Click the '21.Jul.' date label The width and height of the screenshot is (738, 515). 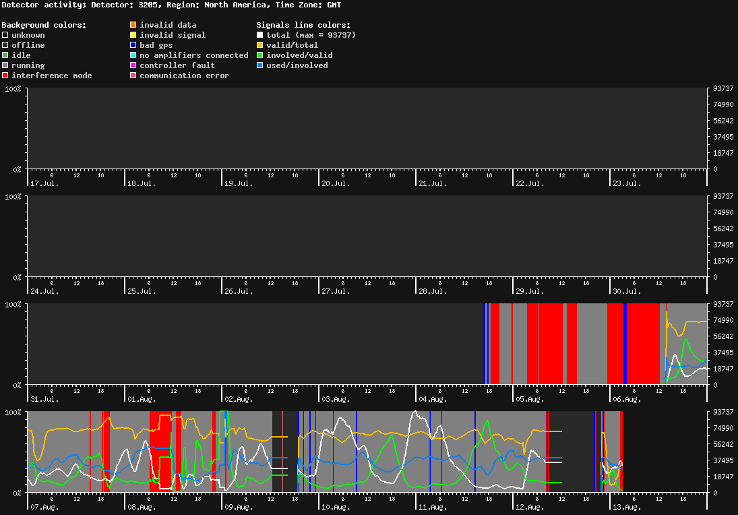point(433,183)
